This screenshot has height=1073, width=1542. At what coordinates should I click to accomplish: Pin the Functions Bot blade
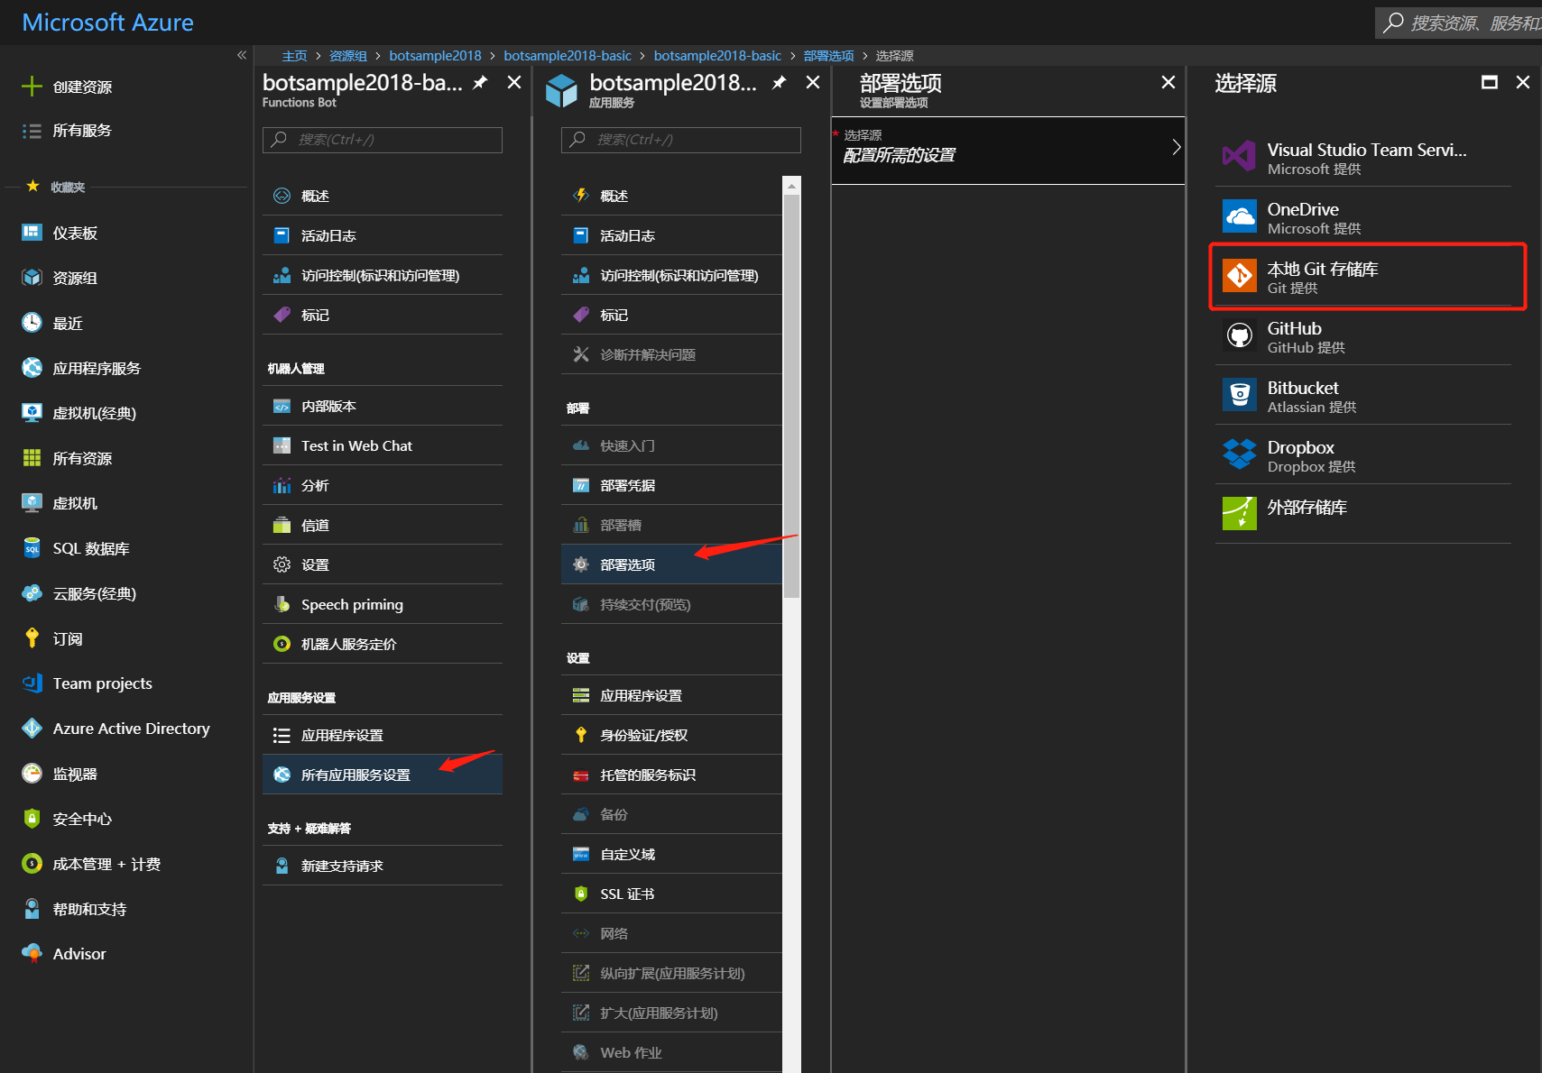(x=481, y=83)
